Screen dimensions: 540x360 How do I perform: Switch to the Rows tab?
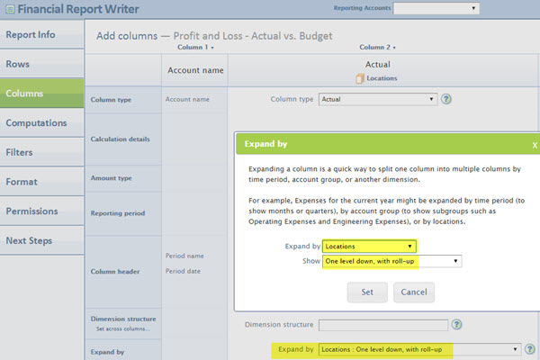pos(41,65)
